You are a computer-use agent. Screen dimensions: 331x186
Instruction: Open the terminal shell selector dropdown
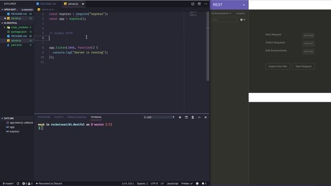point(159,117)
